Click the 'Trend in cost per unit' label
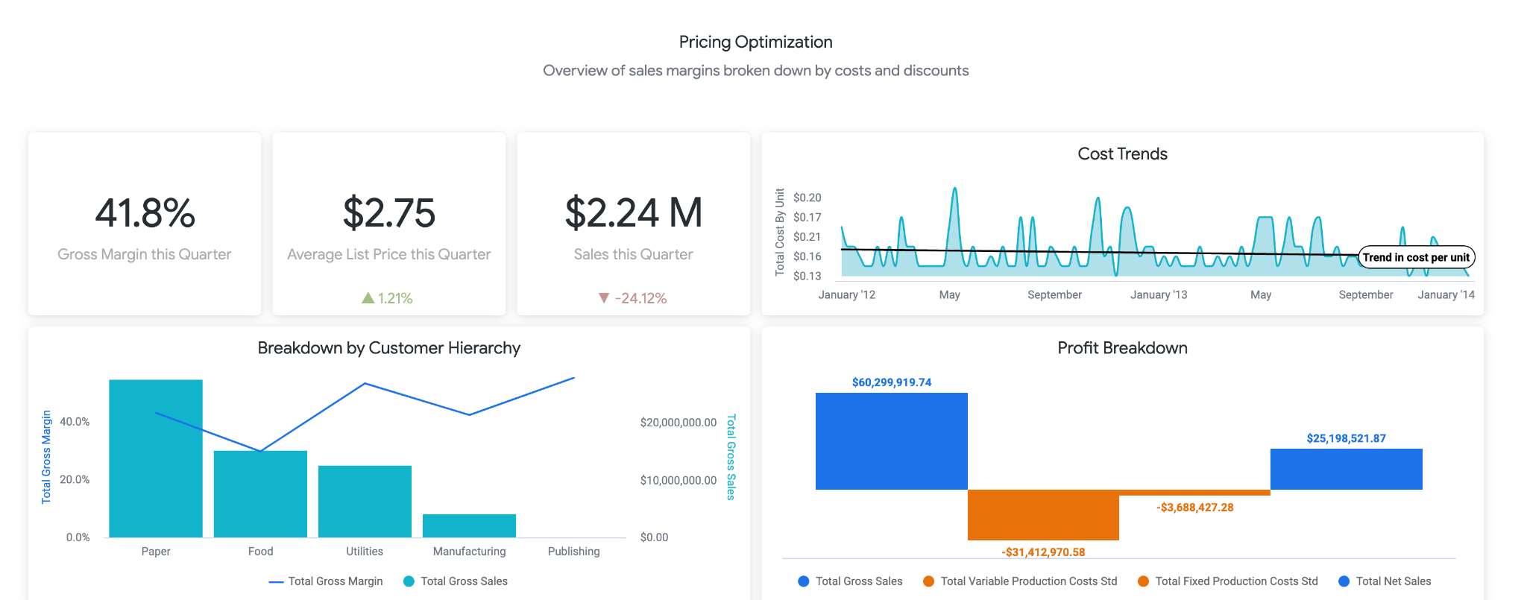 [x=1415, y=257]
